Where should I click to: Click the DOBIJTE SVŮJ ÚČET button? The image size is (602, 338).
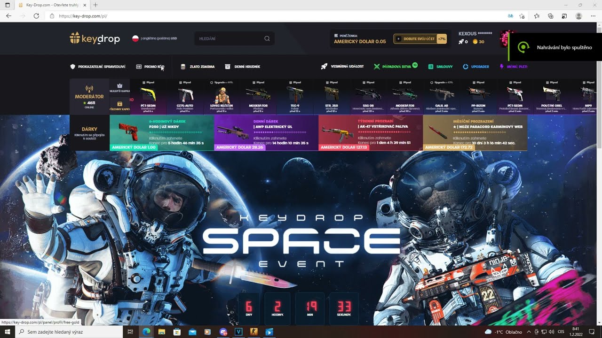(420, 38)
